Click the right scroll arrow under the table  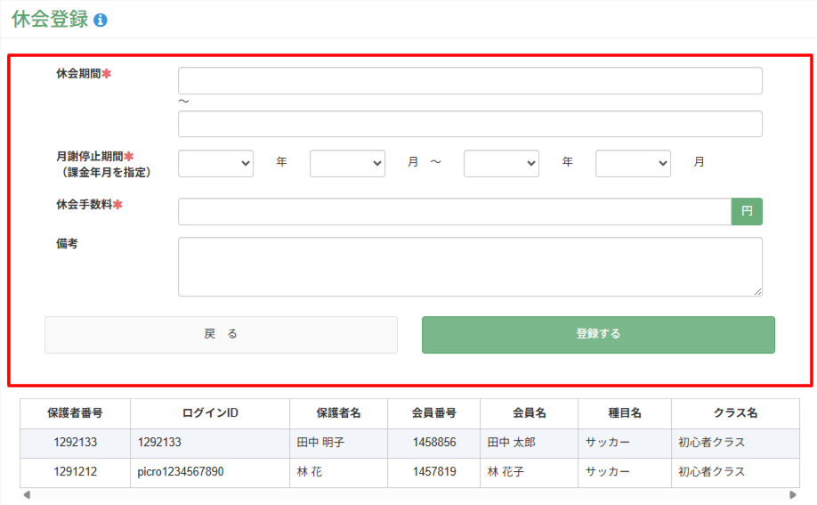(792, 494)
